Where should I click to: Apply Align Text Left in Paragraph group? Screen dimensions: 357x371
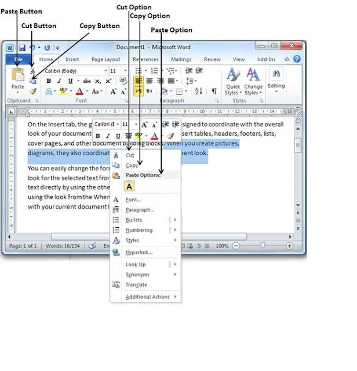(138, 81)
